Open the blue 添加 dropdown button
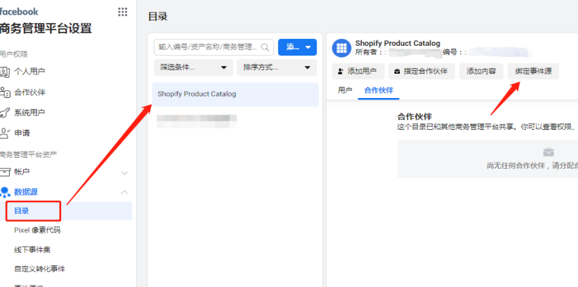 pos(298,47)
